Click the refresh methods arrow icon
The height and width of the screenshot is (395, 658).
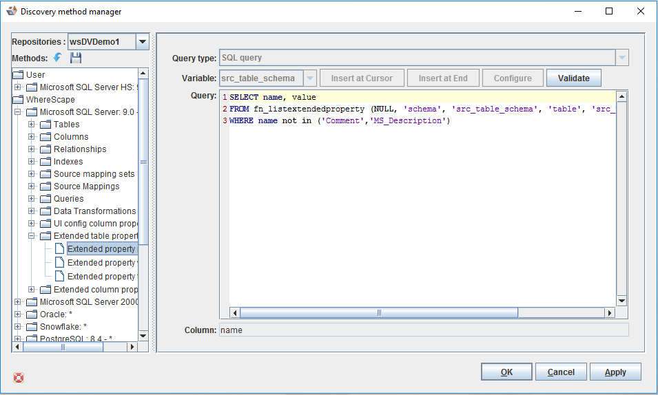(x=58, y=58)
